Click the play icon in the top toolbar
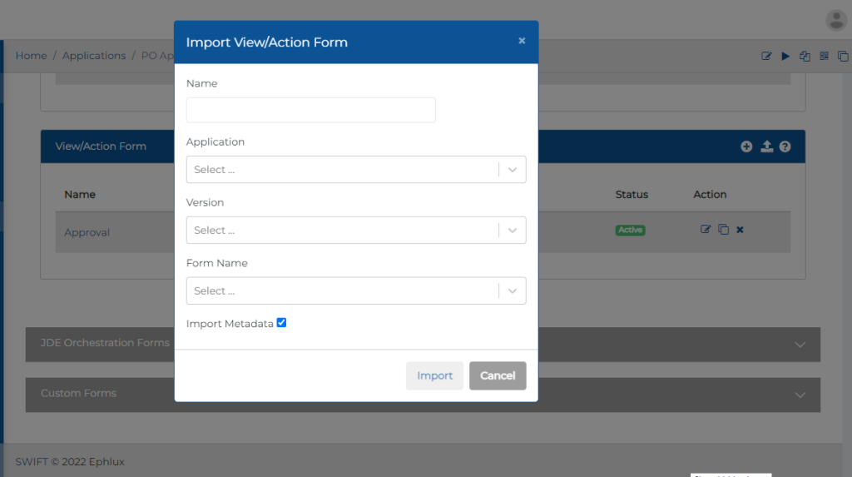The image size is (852, 477). click(x=785, y=56)
